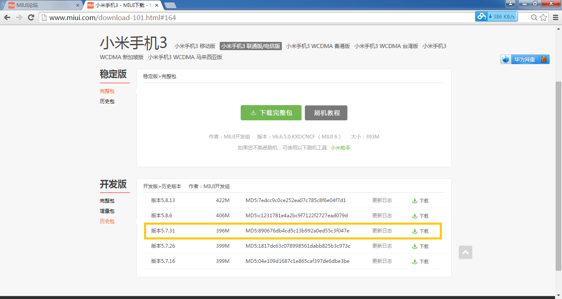Viewport: 562px width, 299px height.
Task: Click 稳定版>完整包 breadcrumb text
Action: (x=160, y=76)
